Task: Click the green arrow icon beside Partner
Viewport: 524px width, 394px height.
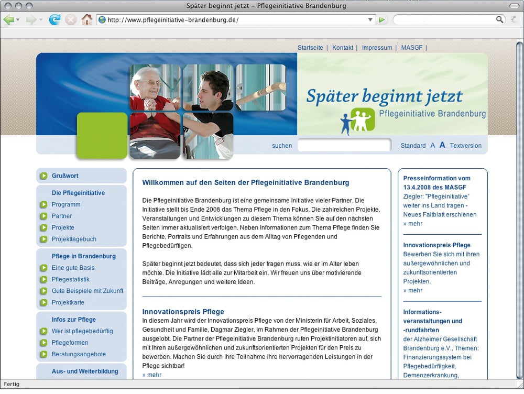Action: (43, 216)
